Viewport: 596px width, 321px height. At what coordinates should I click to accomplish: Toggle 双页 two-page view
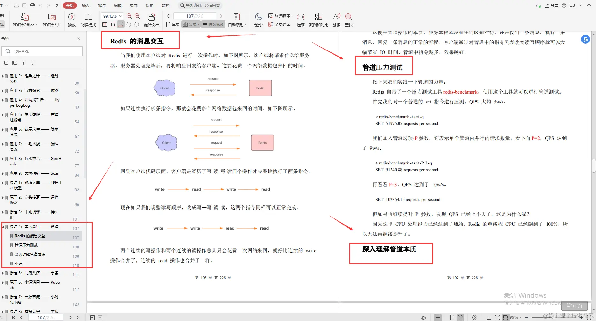pos(190,24)
